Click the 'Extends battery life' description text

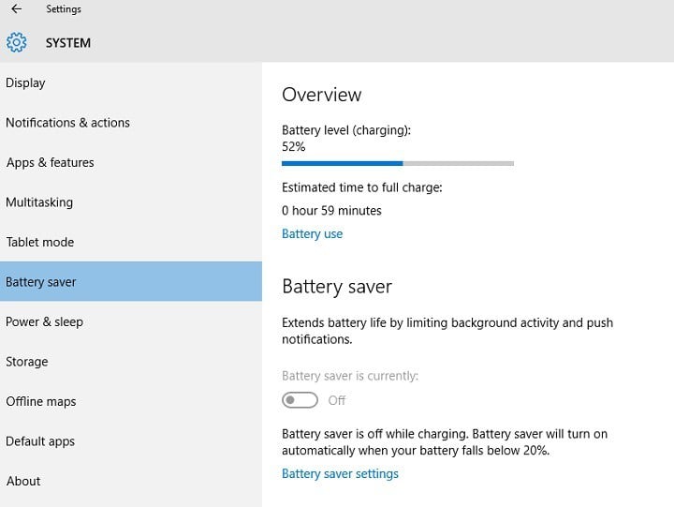click(447, 331)
